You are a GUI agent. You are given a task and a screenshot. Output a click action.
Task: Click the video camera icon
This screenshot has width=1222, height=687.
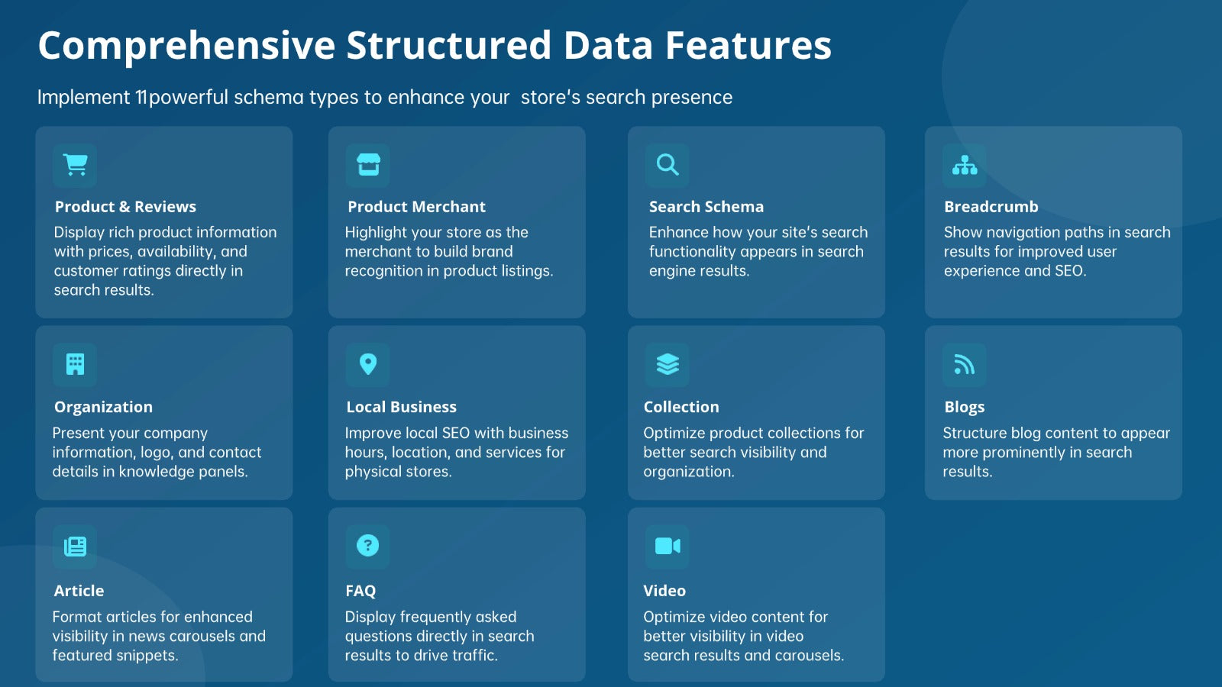pos(667,547)
